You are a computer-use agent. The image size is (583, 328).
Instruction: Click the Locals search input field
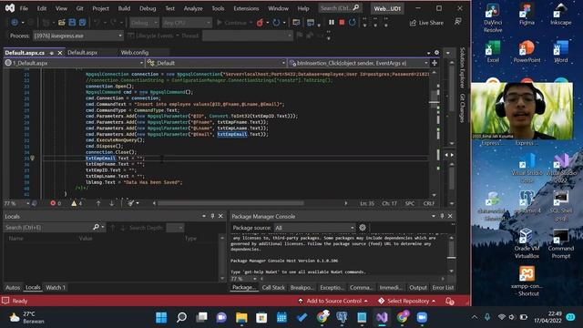(x=48, y=227)
